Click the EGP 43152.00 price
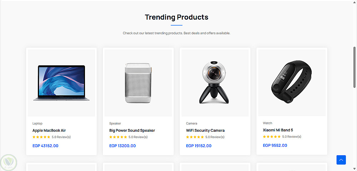Screen dimensions: 357x171 (x=45, y=146)
